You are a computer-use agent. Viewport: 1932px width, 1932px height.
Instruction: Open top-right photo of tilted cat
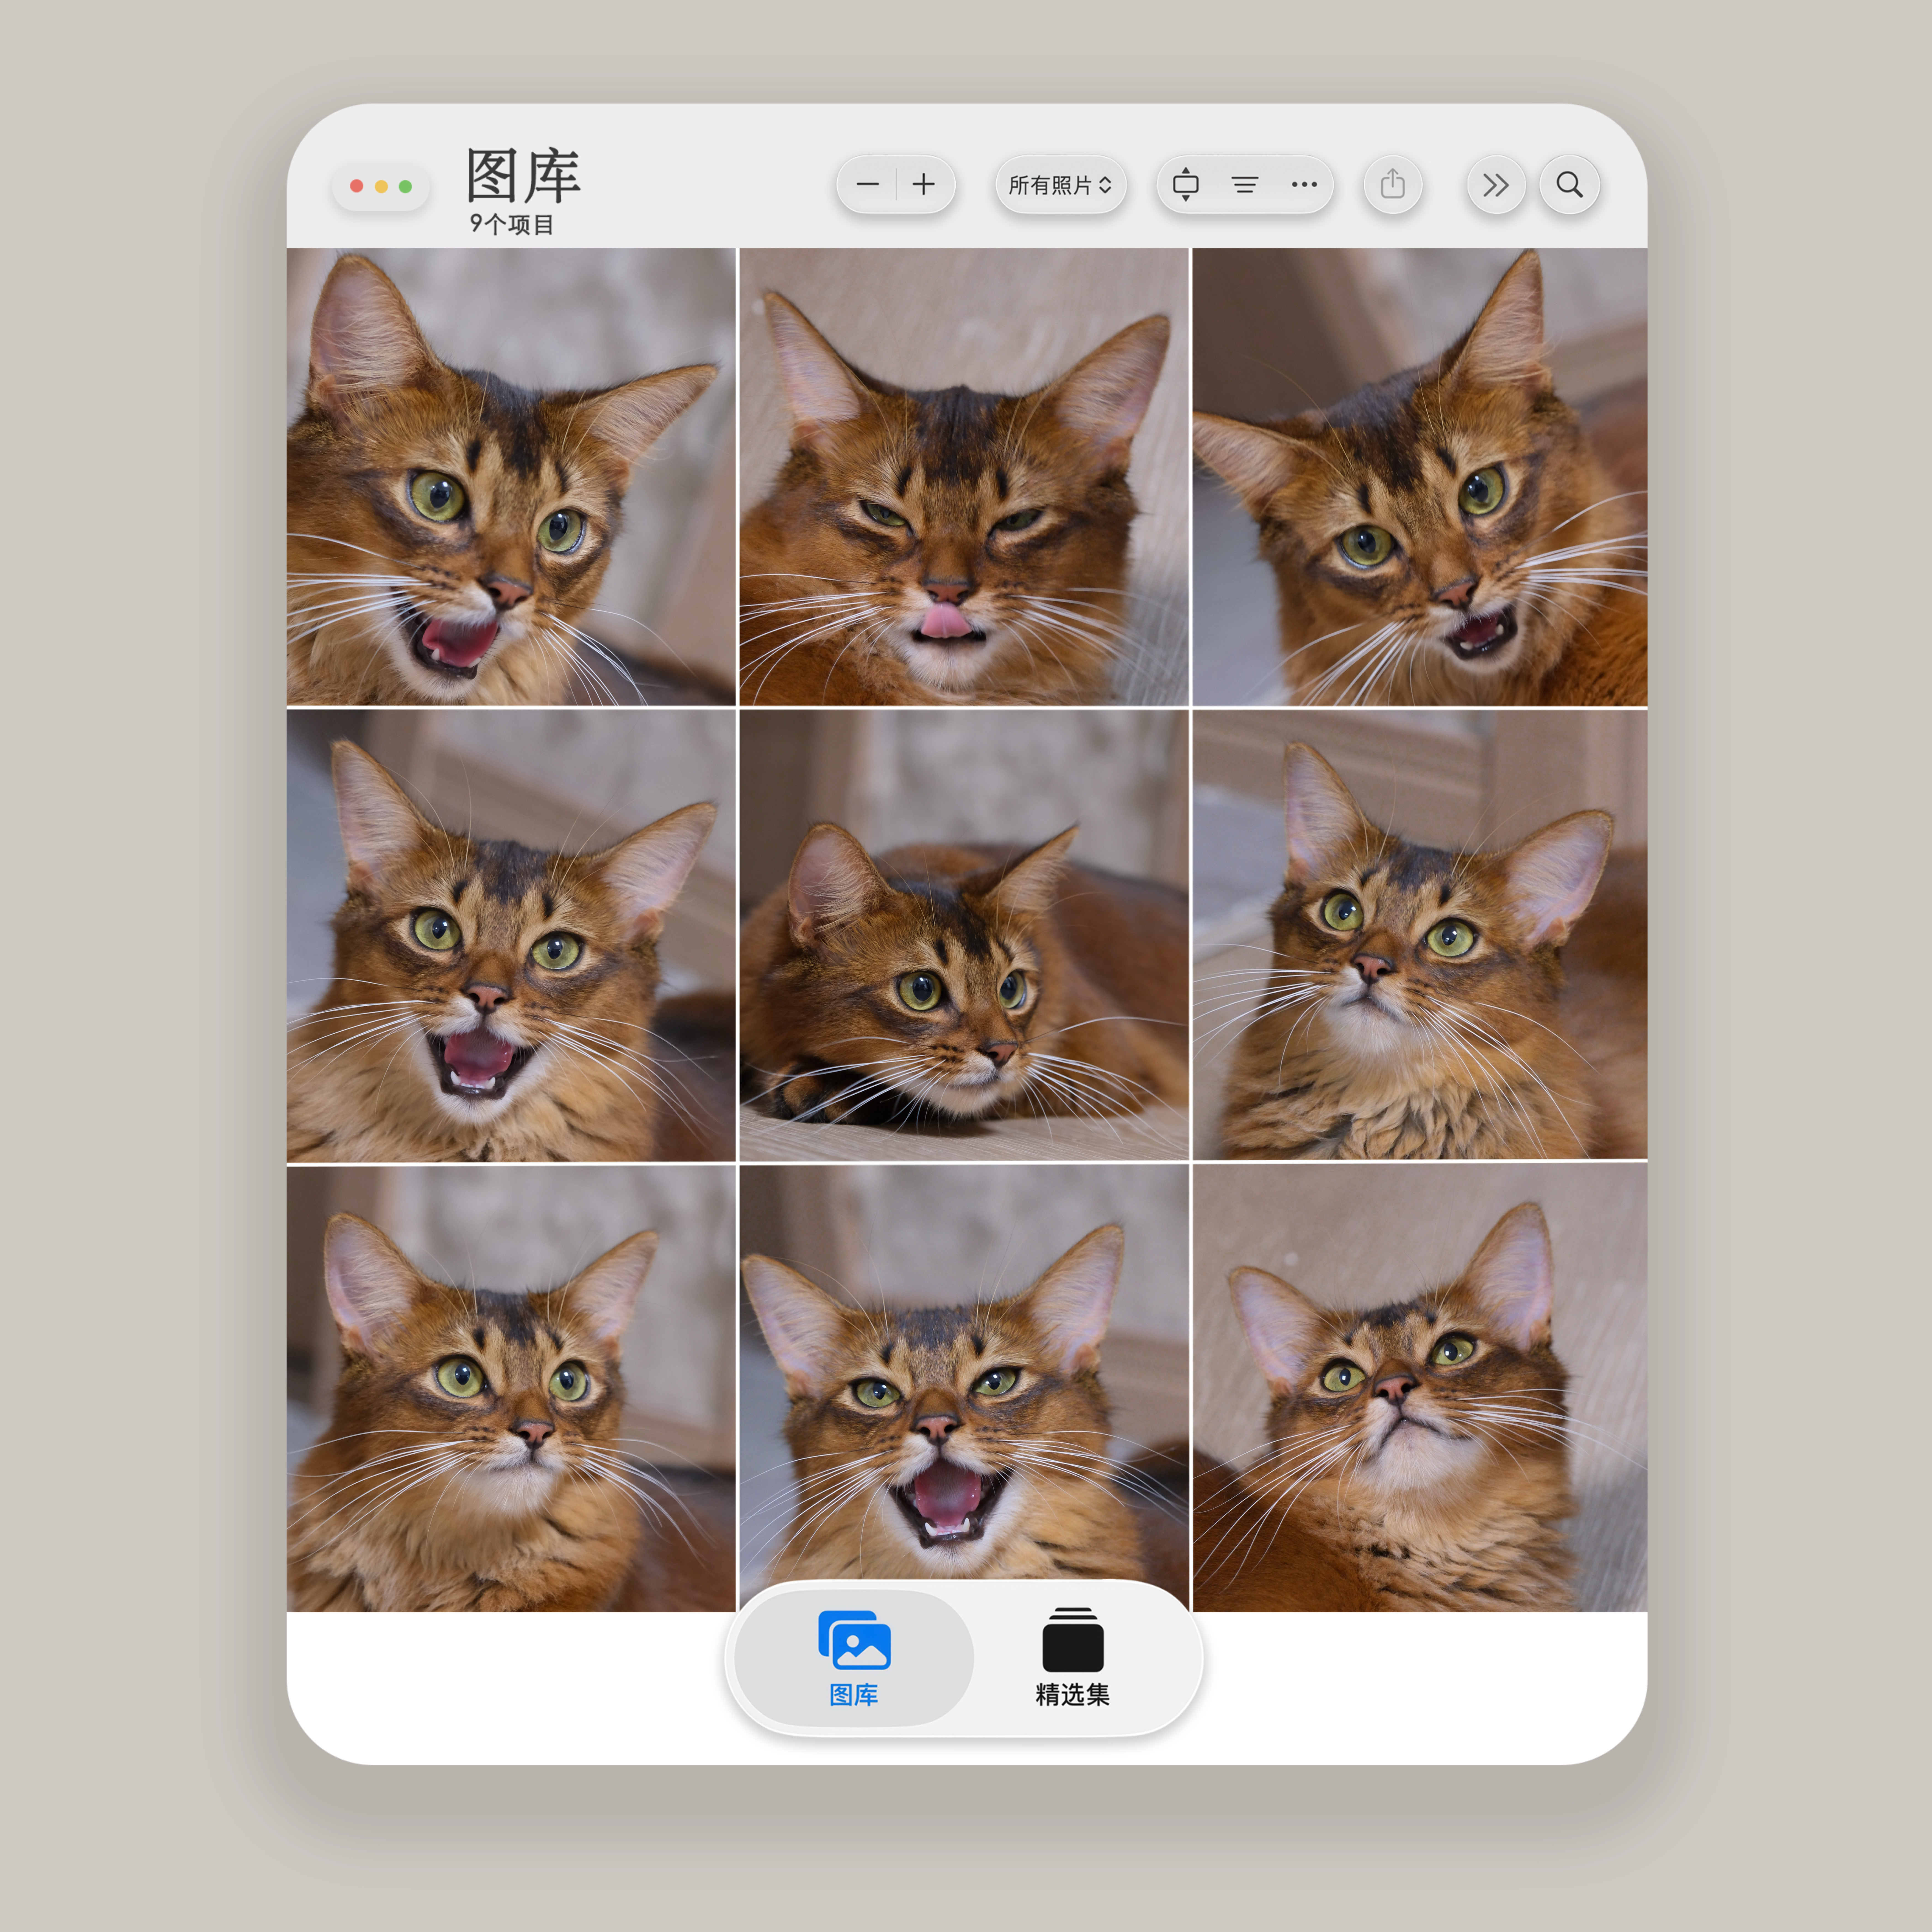[x=1420, y=477]
